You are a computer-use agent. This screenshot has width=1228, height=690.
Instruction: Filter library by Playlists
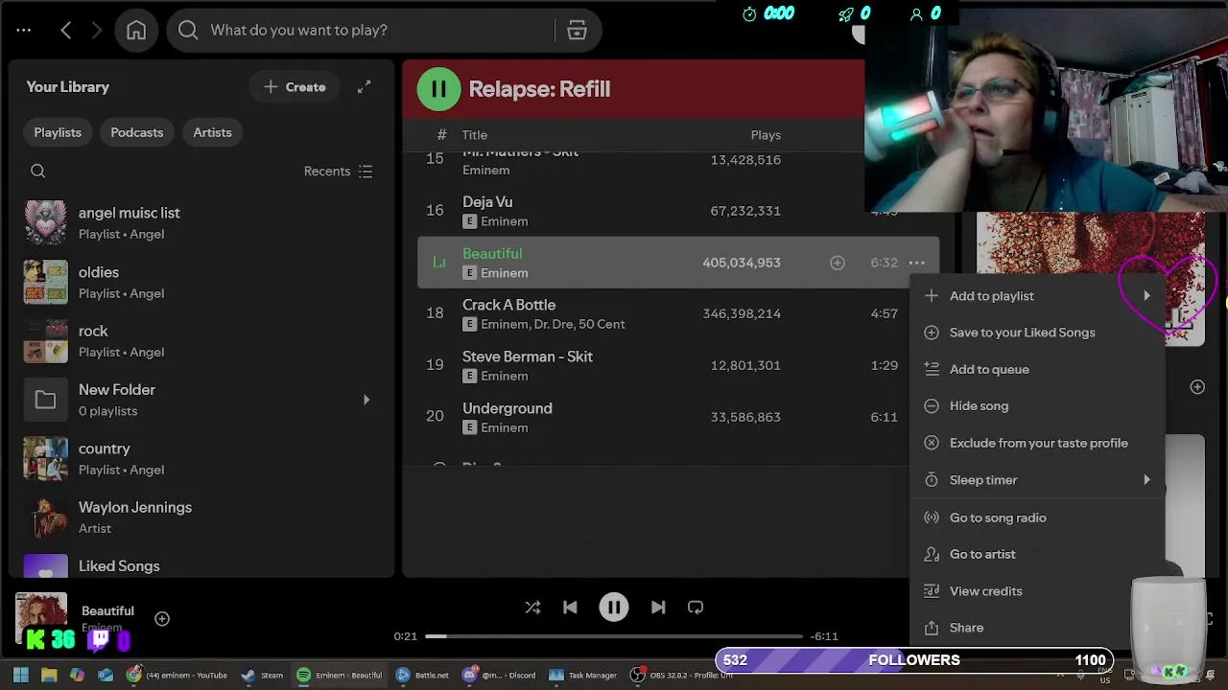58,132
